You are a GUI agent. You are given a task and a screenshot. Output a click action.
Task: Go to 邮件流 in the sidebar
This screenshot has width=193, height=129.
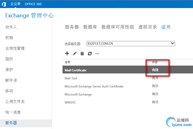[11, 80]
